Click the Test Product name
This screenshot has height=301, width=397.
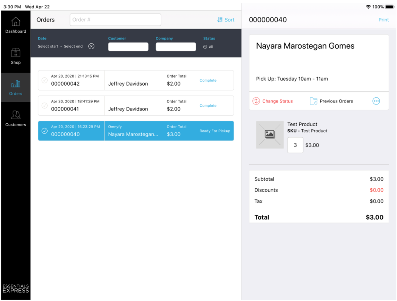302,124
